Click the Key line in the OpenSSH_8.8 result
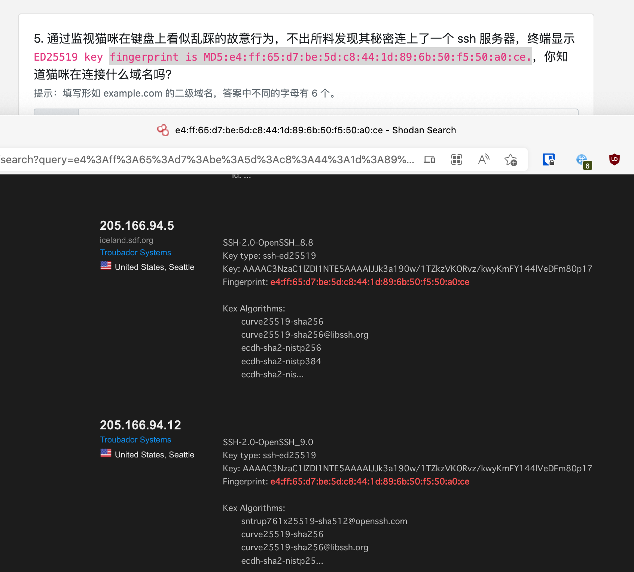Screen dimensions: 634x572 (408, 269)
